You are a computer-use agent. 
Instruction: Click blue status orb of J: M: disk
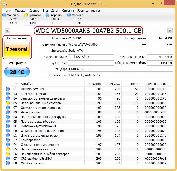[x=69, y=15]
